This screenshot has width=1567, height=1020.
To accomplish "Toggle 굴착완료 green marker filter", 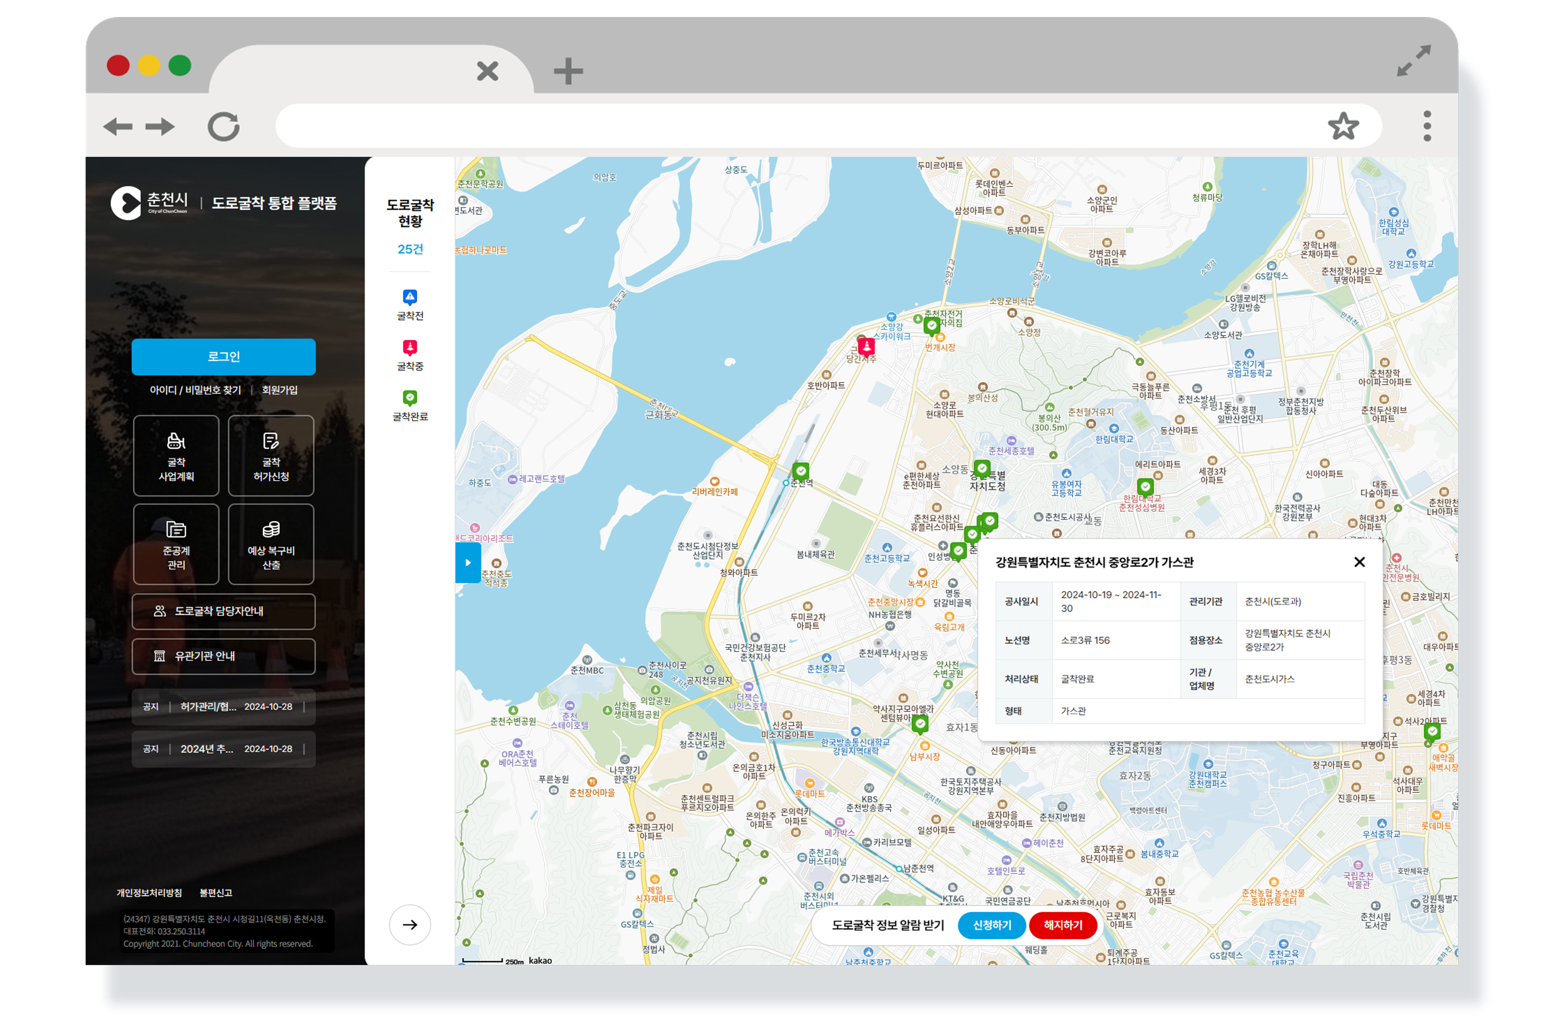I will pyautogui.click(x=410, y=405).
